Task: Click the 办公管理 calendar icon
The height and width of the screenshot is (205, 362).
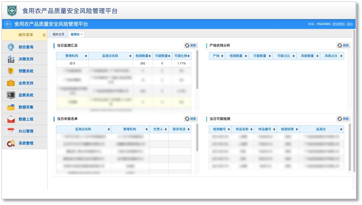Action: [x=11, y=131]
